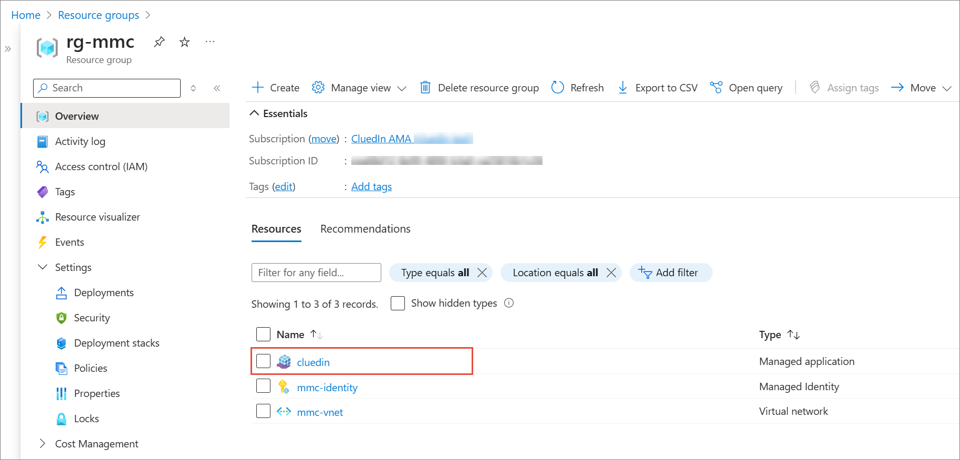This screenshot has height=460, width=960.
Task: Click the Add filter button
Action: 671,273
